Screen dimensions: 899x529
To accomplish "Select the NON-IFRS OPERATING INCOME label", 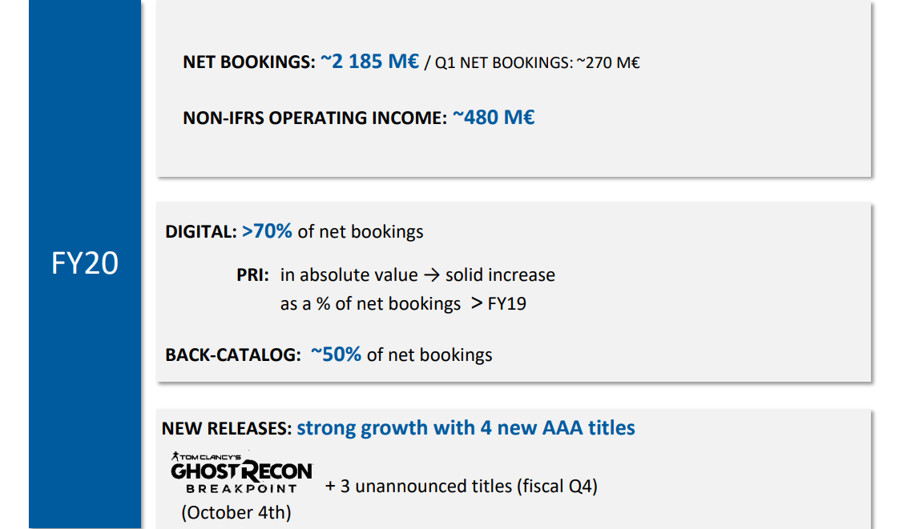I will click(x=314, y=118).
